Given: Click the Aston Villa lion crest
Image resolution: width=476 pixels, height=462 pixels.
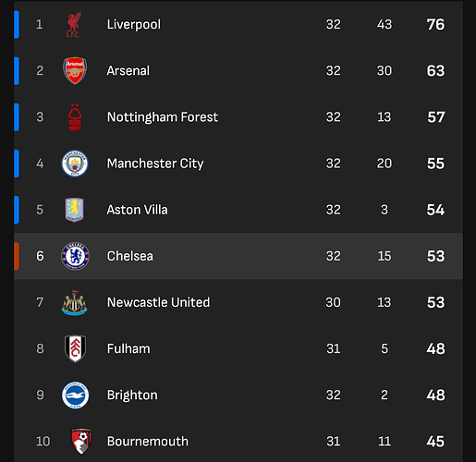Looking at the screenshot, I should pyautogui.click(x=74, y=210).
